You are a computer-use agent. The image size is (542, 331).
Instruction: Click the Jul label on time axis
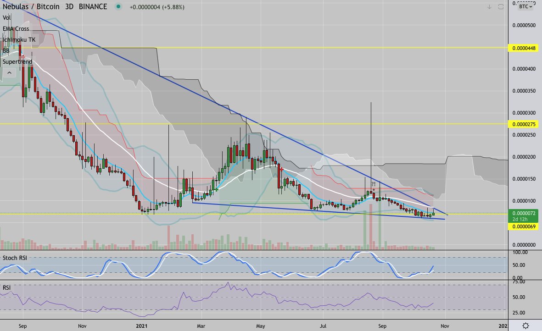coord(323,326)
